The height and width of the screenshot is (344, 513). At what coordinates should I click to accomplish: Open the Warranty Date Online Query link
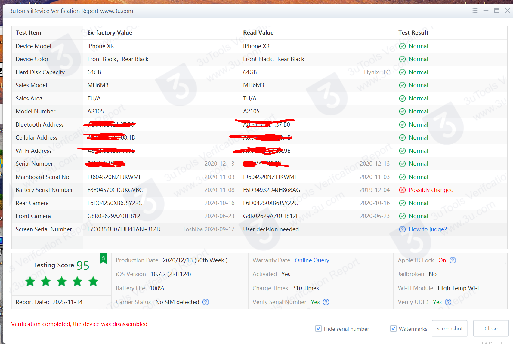coord(312,260)
